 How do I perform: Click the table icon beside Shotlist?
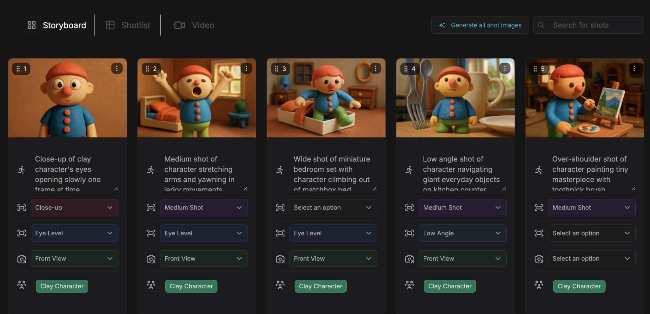(x=110, y=25)
